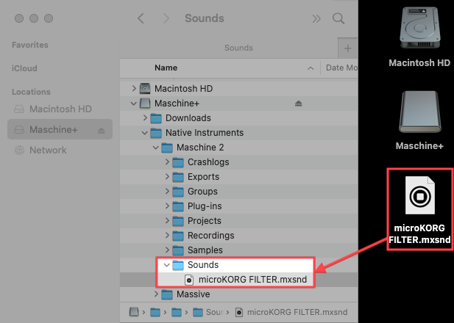Click microKORG FILTER.mxsnd in the path bar

click(291, 312)
